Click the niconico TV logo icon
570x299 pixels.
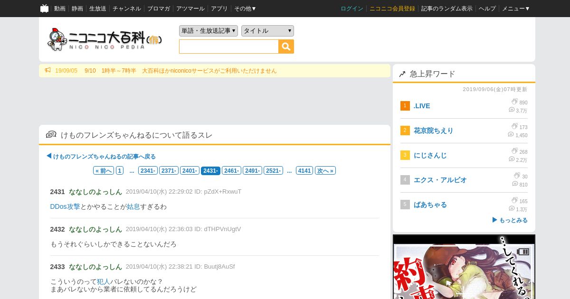(44, 9)
